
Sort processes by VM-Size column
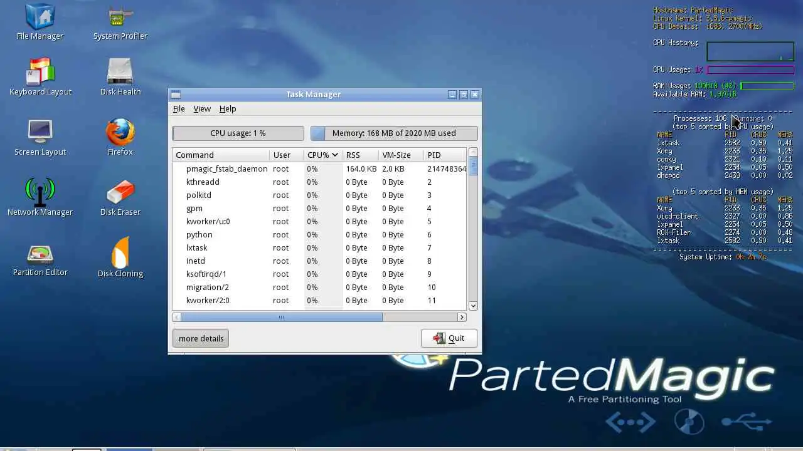pos(401,155)
